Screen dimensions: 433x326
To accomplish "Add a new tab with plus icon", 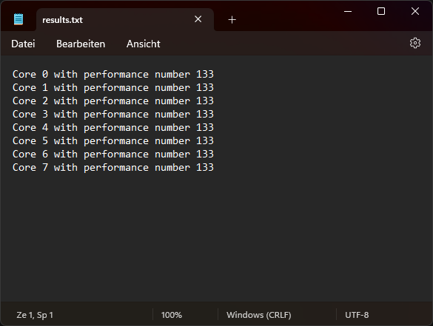I will tap(232, 19).
